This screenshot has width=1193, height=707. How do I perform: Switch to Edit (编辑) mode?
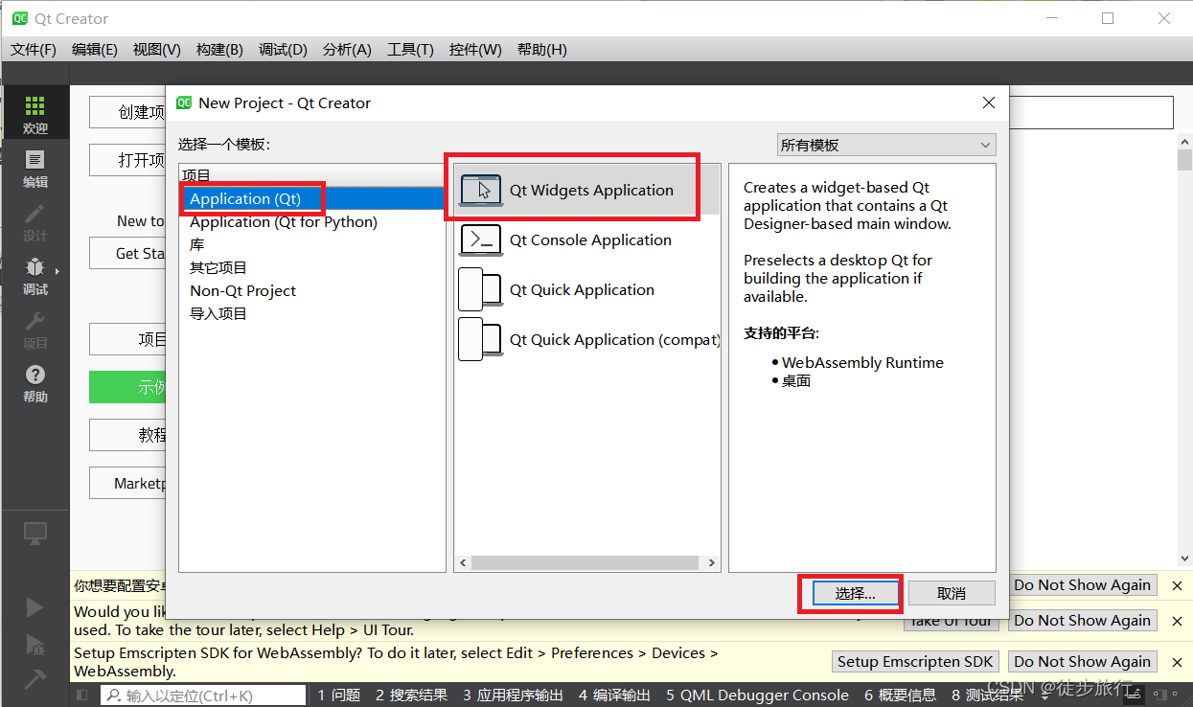(x=34, y=168)
